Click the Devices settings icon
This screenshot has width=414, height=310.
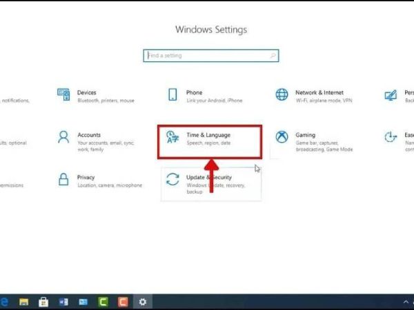click(63, 94)
